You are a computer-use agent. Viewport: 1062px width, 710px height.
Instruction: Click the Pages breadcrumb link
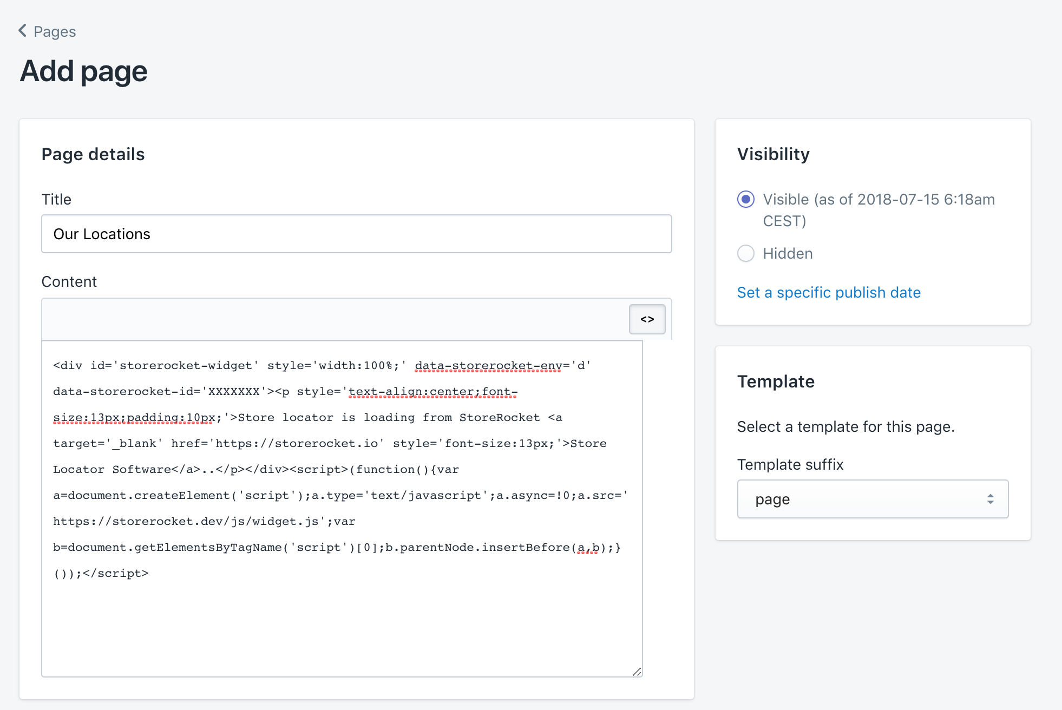pyautogui.click(x=54, y=32)
